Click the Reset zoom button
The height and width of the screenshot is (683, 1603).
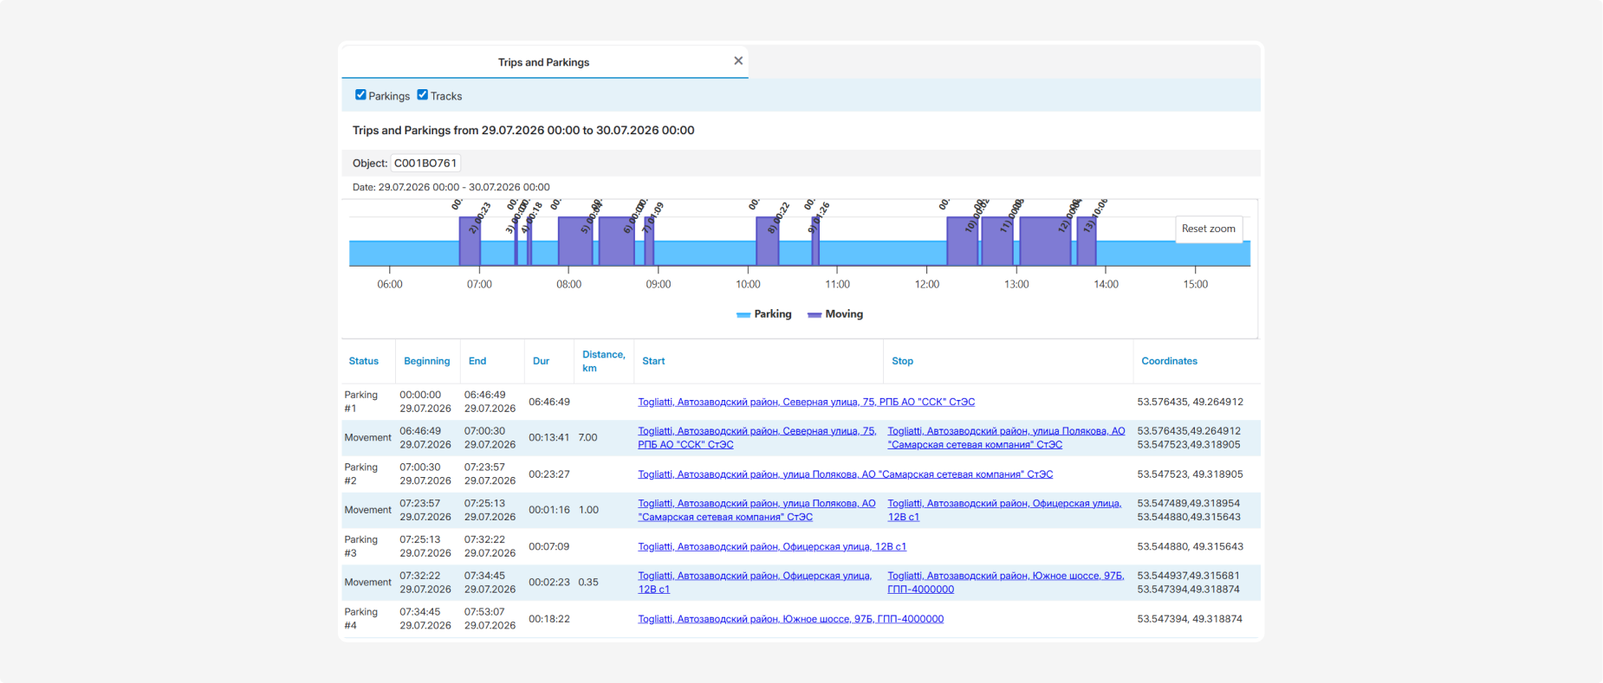click(x=1209, y=229)
